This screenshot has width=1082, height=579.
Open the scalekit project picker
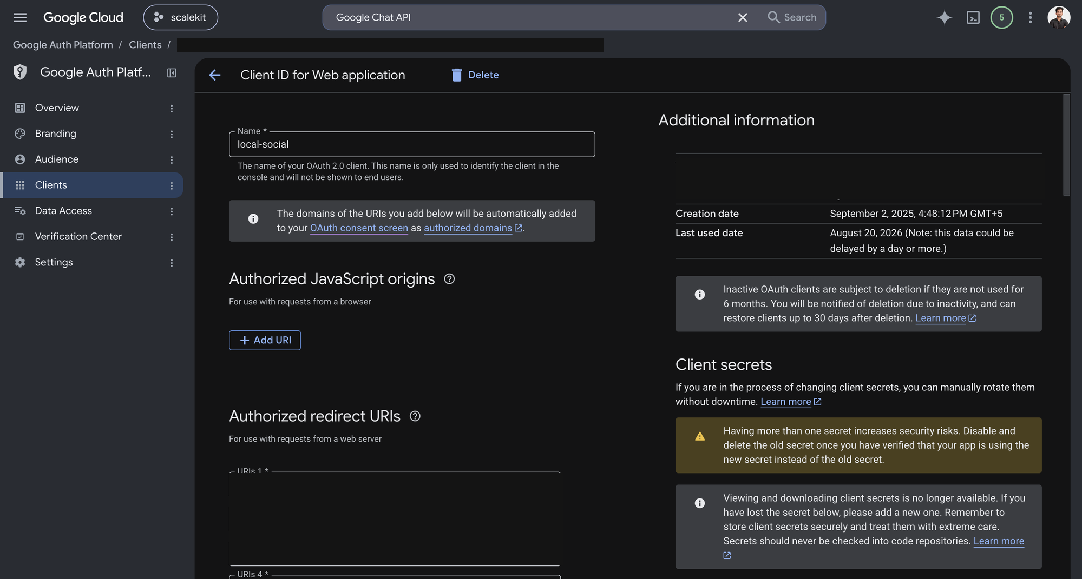coord(180,17)
